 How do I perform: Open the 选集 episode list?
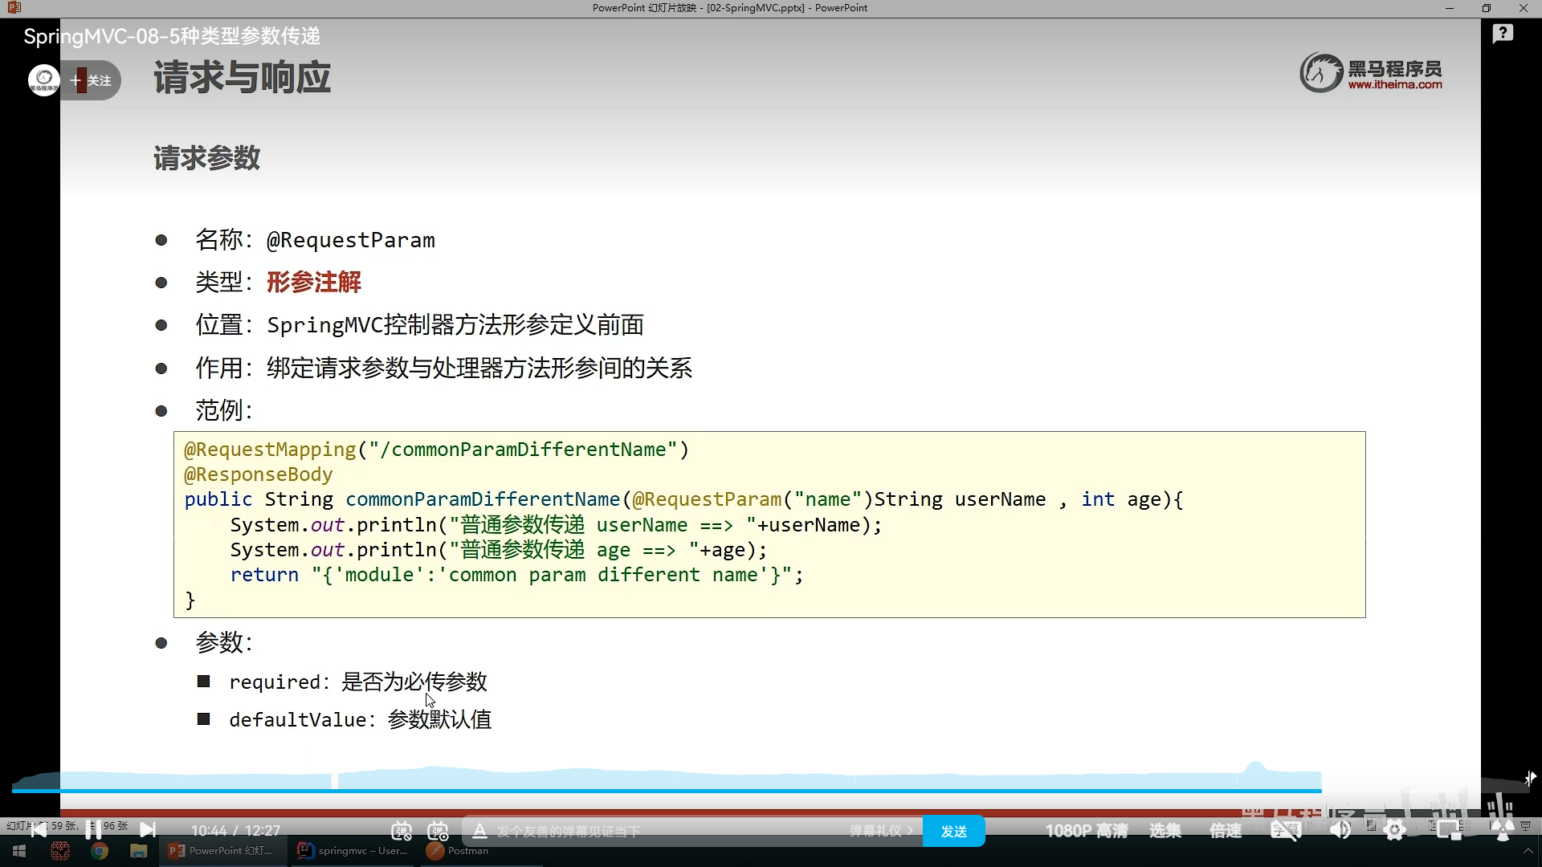[1165, 831]
